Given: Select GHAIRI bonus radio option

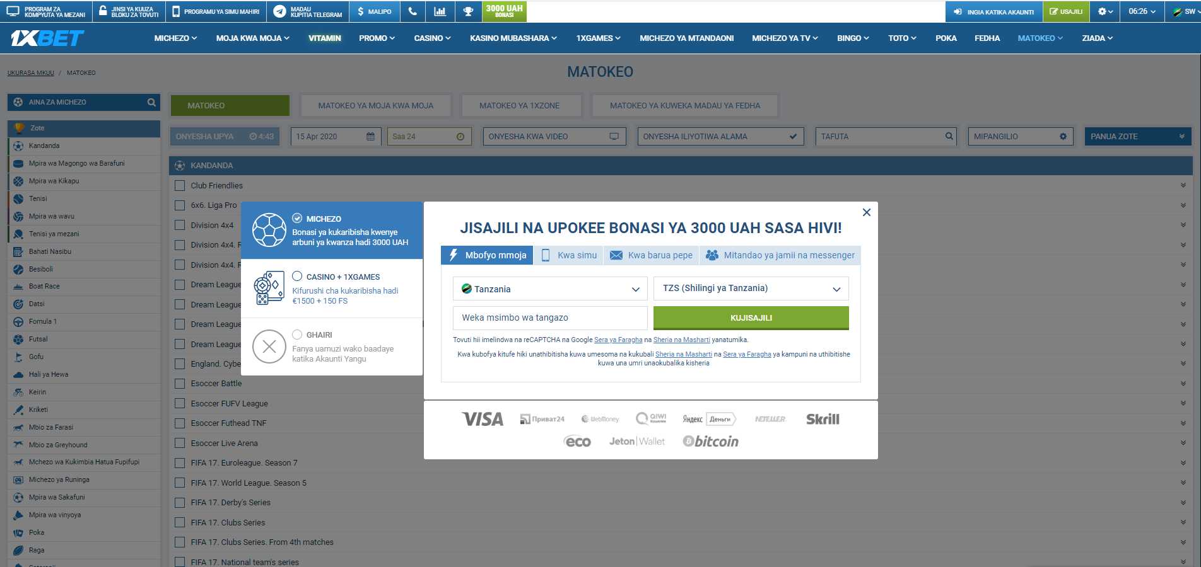Looking at the screenshot, I should (297, 335).
